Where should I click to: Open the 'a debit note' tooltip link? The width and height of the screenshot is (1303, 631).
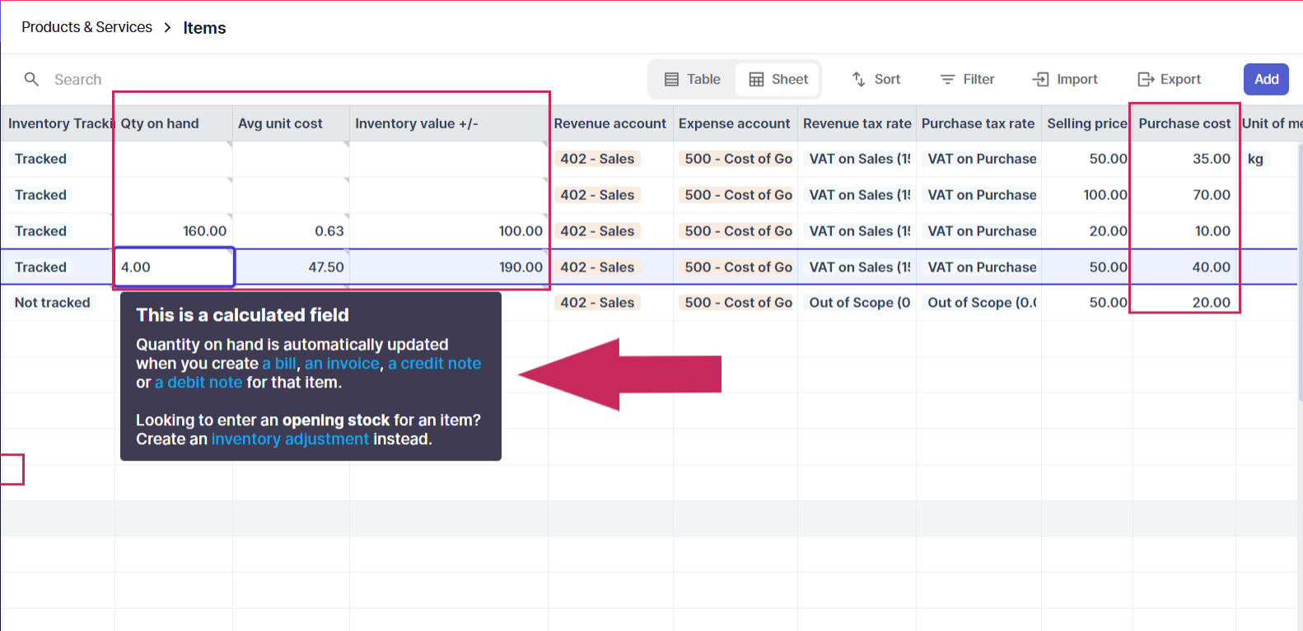pyautogui.click(x=198, y=383)
